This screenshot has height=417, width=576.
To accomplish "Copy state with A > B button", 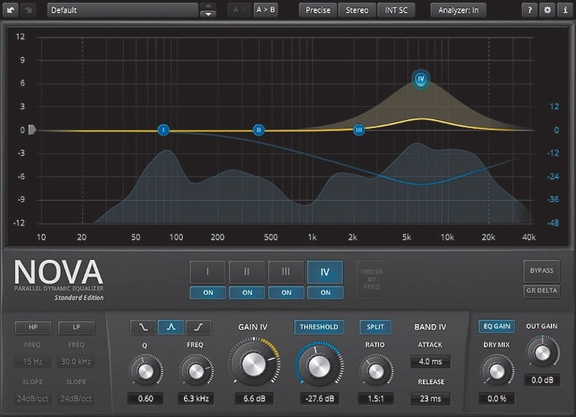I will coord(265,10).
